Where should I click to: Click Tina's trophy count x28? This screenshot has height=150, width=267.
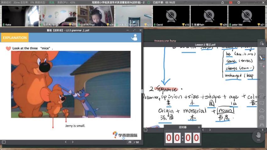[110, 25]
